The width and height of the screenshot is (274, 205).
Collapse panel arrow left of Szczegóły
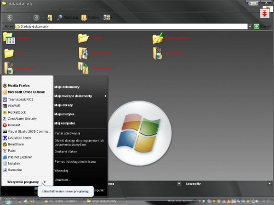tap(179, 184)
